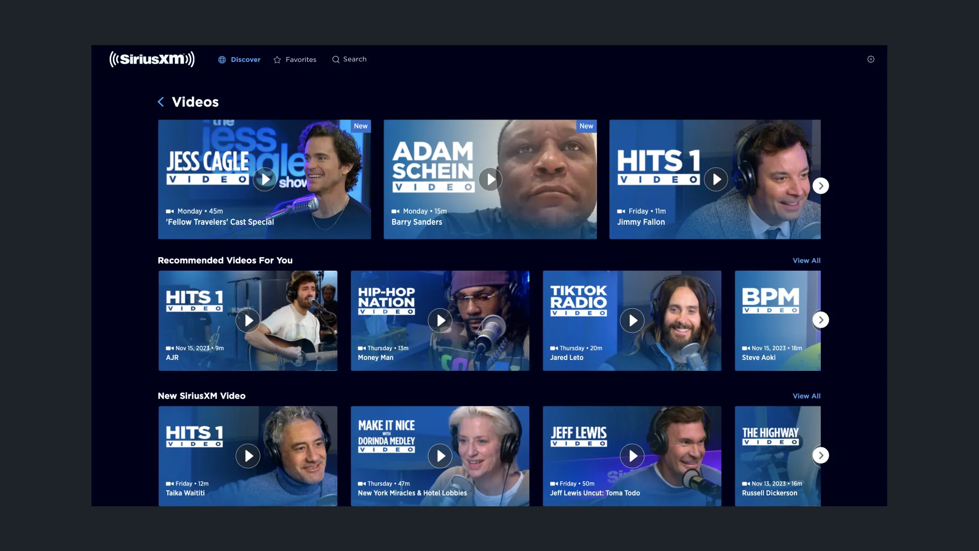This screenshot has height=551, width=979.
Task: Click the Taika Waititi video title
Action: 185,493
